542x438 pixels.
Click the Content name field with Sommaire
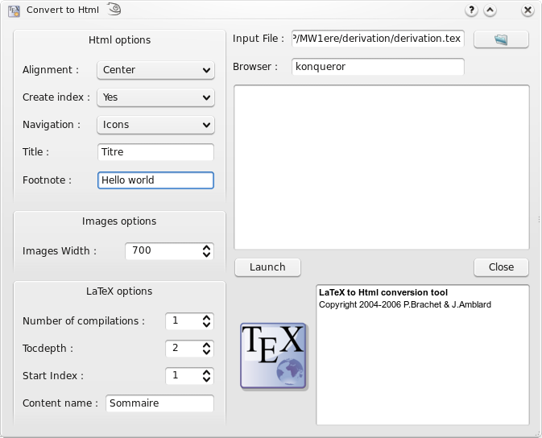click(159, 403)
